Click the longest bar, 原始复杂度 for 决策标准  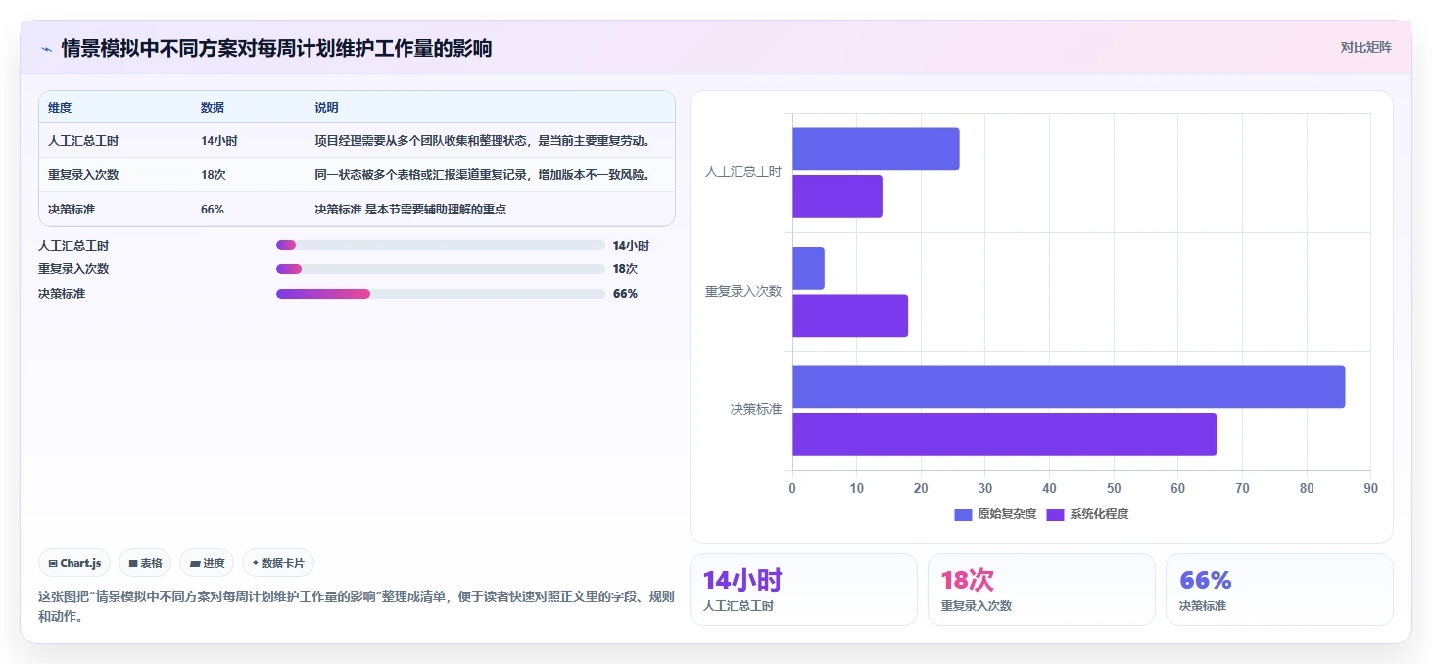(x=1069, y=387)
